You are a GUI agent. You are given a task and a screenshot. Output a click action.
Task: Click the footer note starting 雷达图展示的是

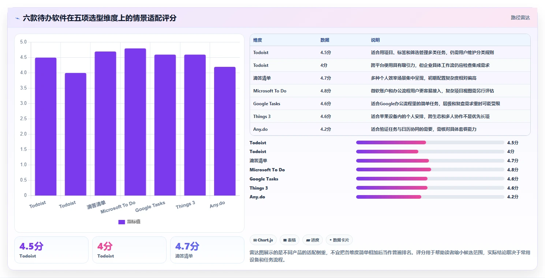click(x=390, y=256)
